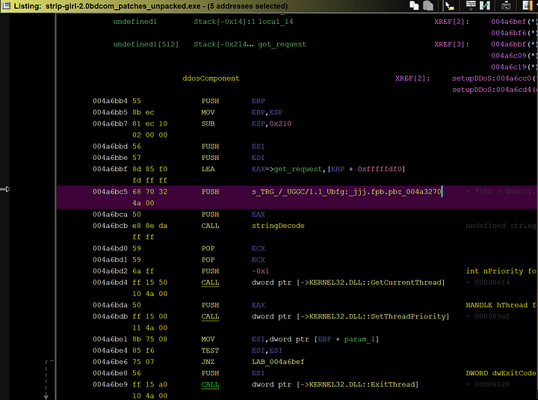Click XREF address 004a6bef

pyautogui.click(x=509, y=21)
